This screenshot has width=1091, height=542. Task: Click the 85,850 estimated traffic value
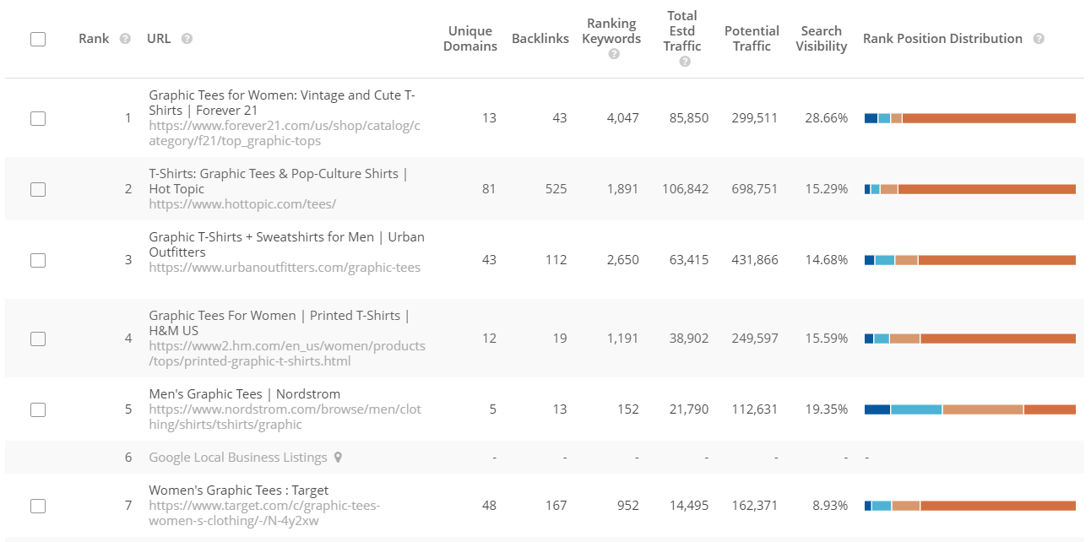[689, 118]
